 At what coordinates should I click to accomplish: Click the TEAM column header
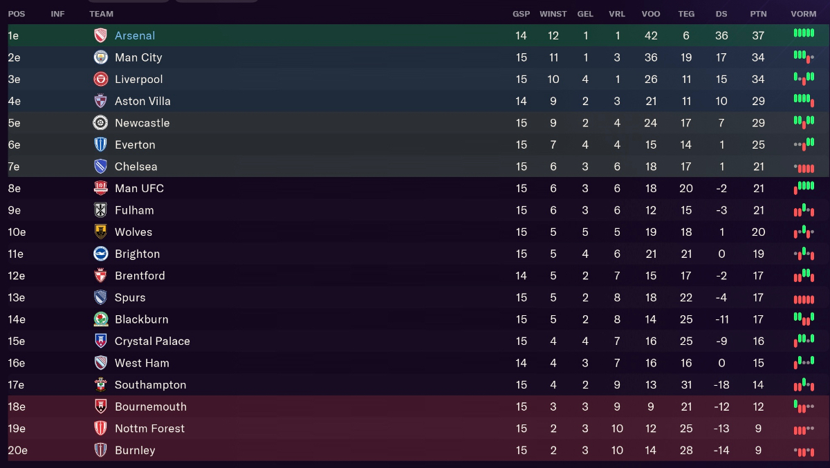(x=101, y=14)
